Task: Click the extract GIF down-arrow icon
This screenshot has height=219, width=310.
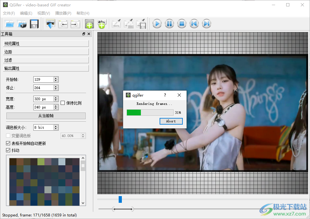Action: tap(50, 24)
